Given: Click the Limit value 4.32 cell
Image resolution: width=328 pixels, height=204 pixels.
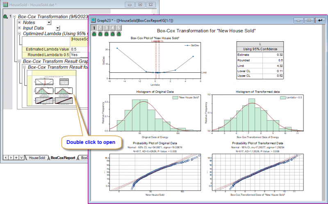Looking at the screenshot, I should (x=273, y=66).
